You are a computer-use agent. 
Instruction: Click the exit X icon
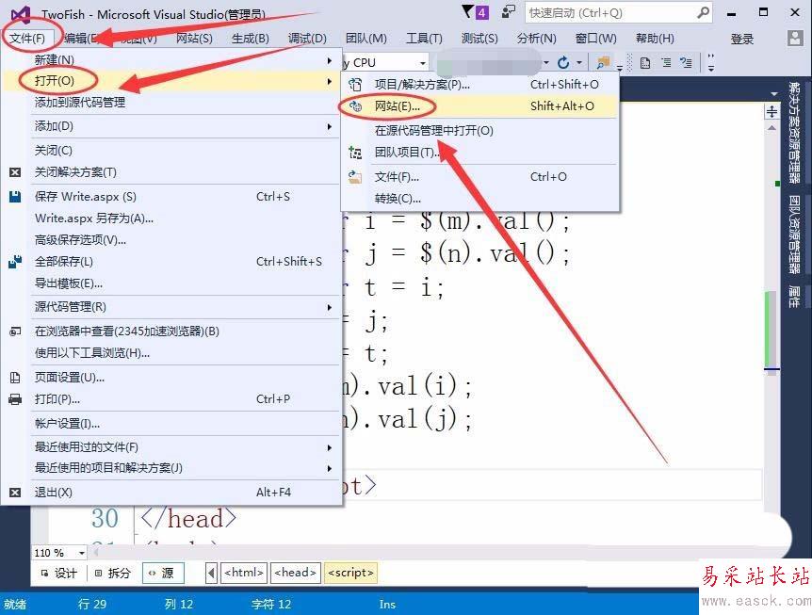tap(15, 493)
